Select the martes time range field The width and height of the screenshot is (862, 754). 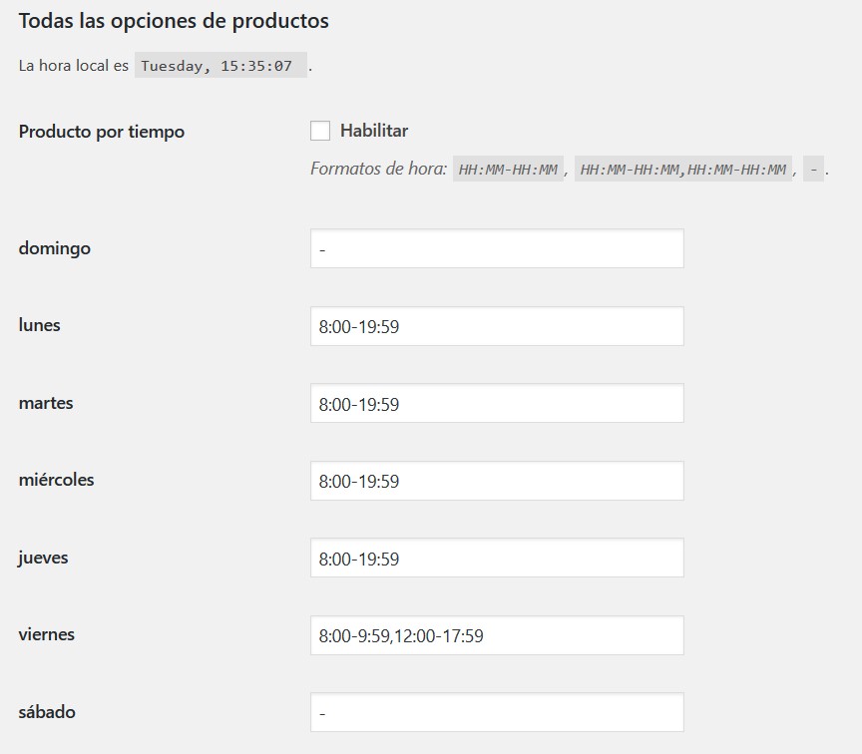(x=497, y=404)
